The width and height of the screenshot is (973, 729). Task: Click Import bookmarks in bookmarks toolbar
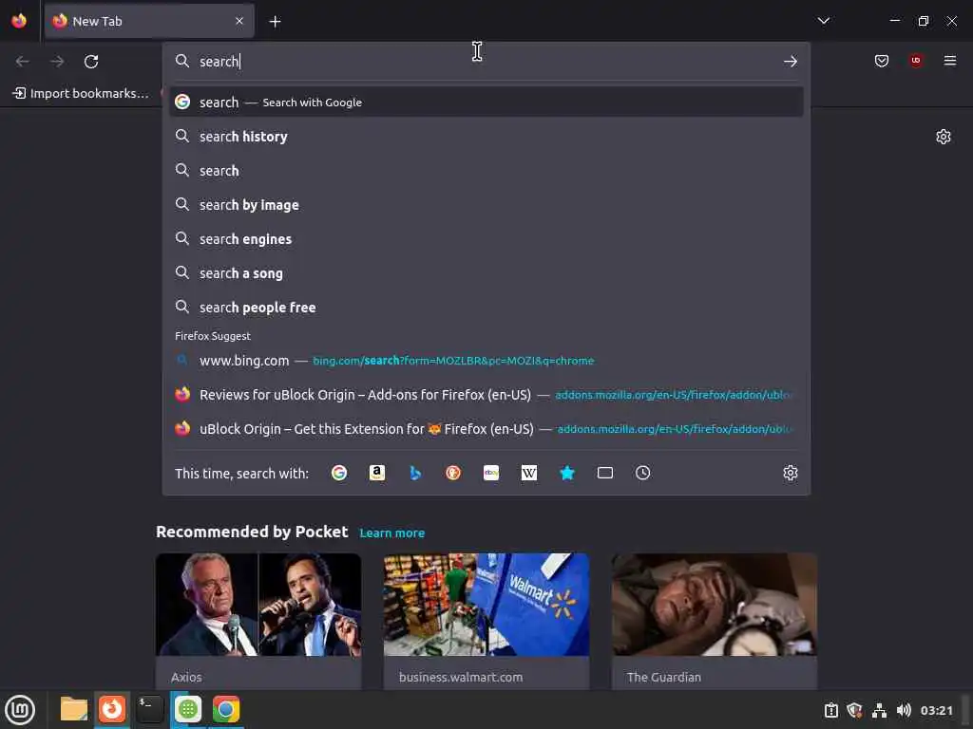coord(82,94)
